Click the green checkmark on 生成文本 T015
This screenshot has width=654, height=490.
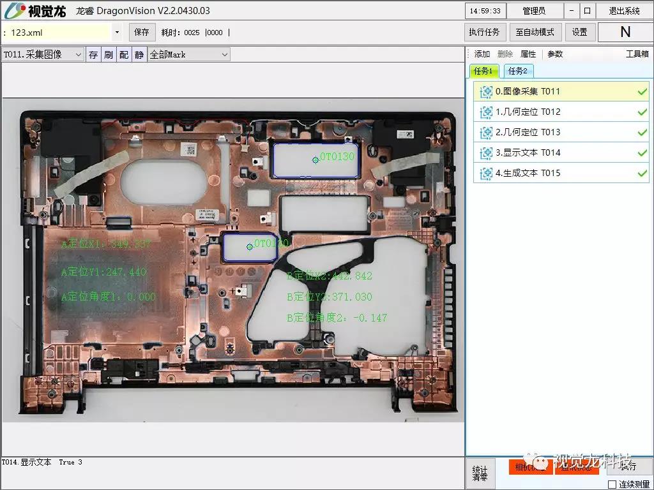pos(643,174)
